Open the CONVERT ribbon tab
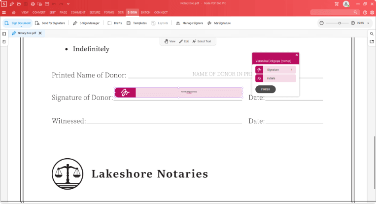The height and width of the screenshot is (204, 376). coord(39,12)
